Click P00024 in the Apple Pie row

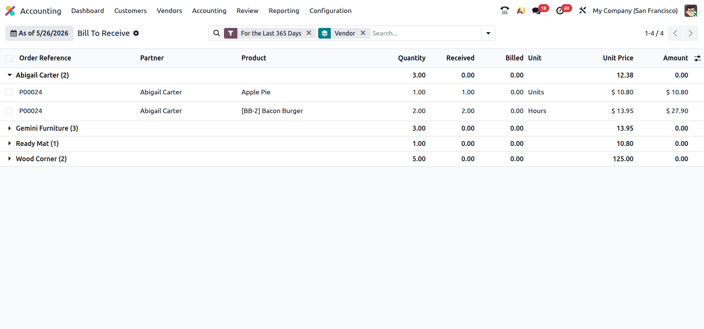31,92
